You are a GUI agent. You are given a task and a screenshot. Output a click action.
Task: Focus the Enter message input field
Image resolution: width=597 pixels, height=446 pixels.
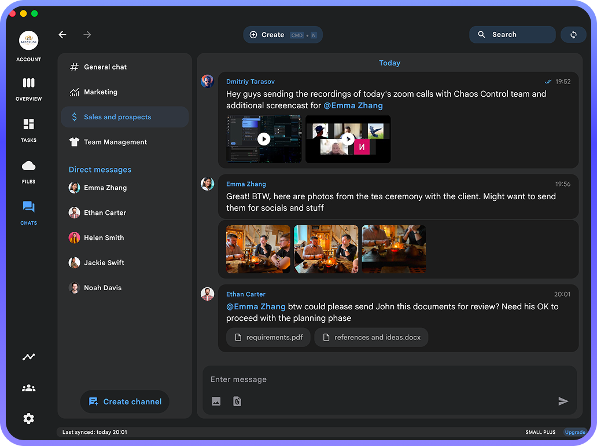[389, 379]
